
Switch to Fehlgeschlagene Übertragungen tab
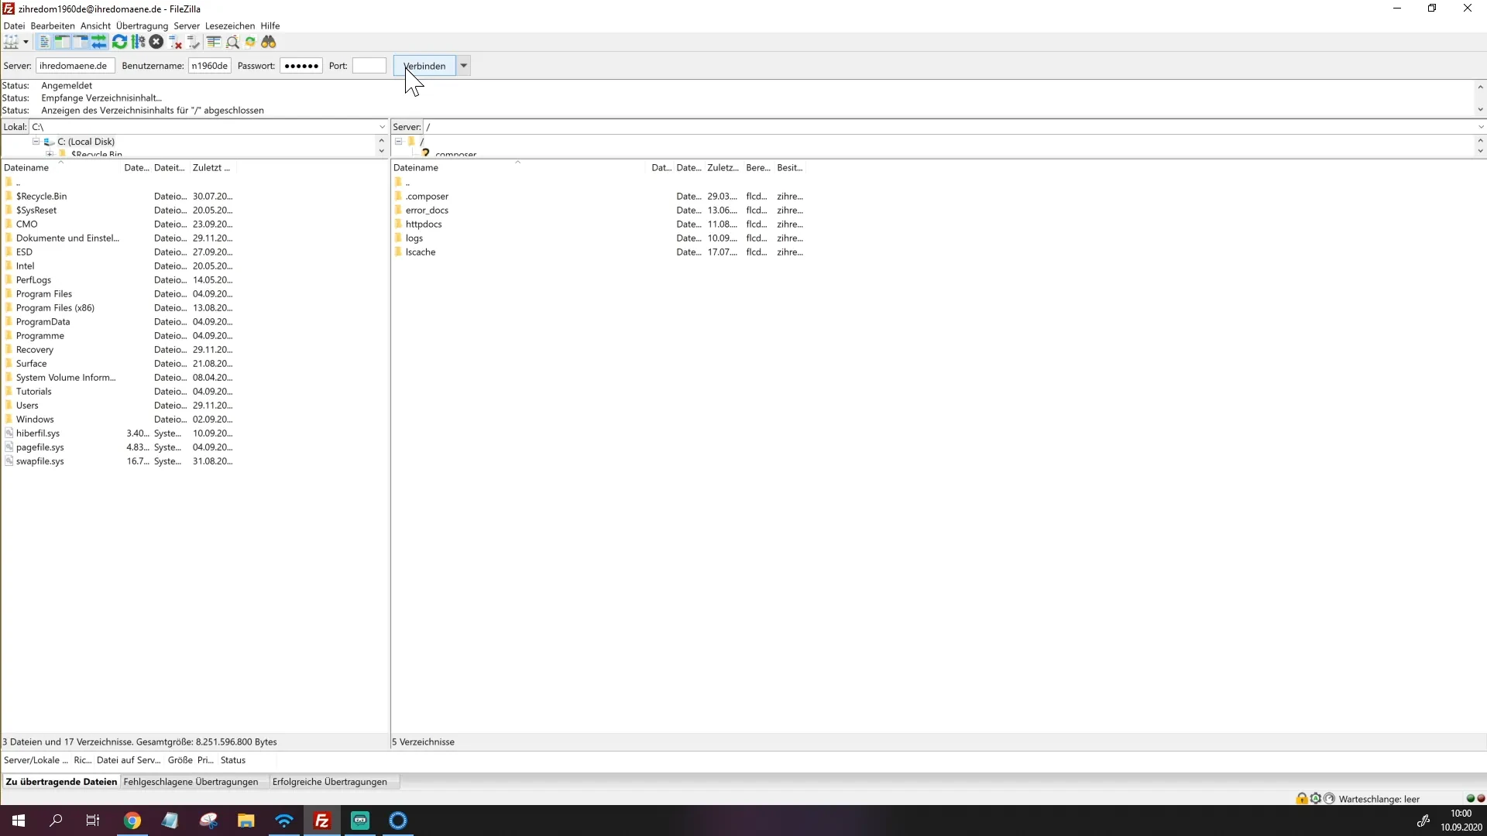(x=191, y=782)
